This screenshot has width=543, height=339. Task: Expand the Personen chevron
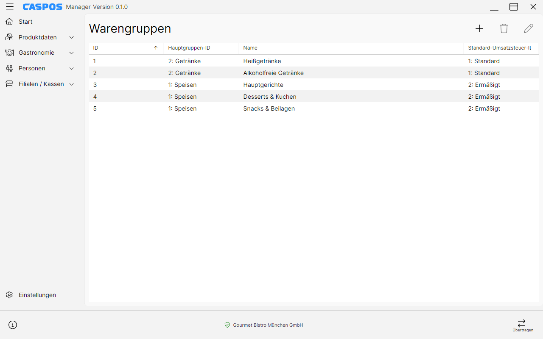(x=72, y=68)
